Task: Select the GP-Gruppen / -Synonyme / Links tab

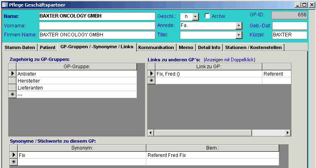Action: [97, 47]
